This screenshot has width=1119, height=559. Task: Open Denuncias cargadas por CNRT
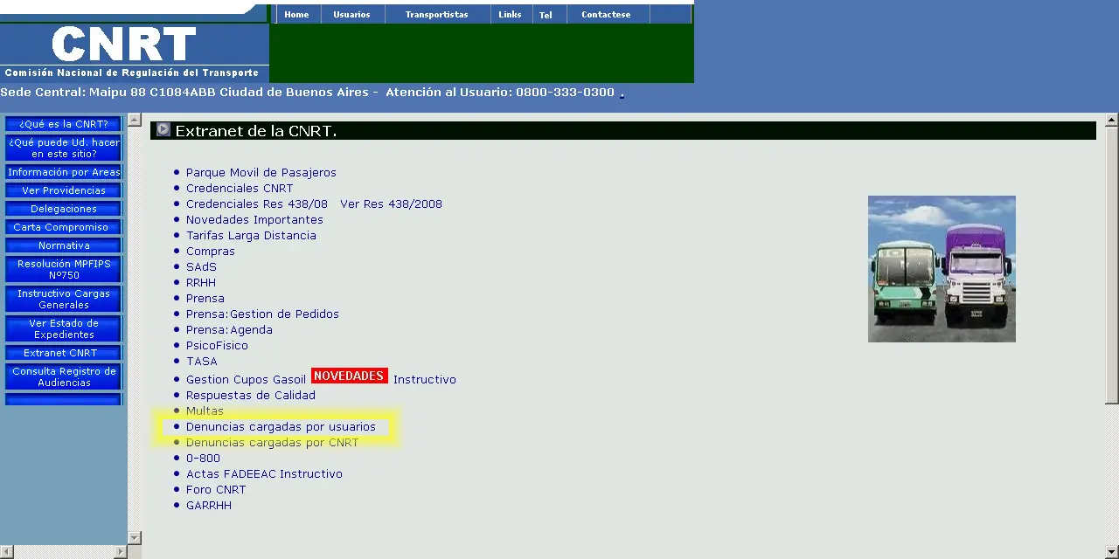pyautogui.click(x=272, y=443)
